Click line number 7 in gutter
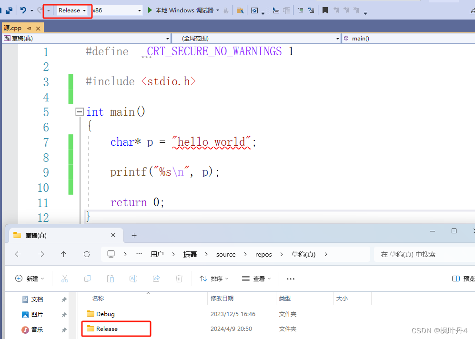Viewport: 475px width, 339px height. pyautogui.click(x=46, y=142)
